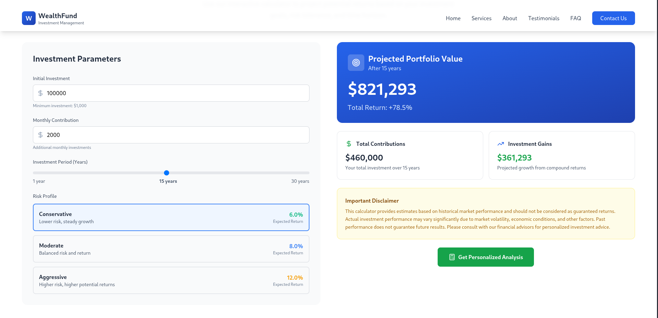Go to the Services page
Image resolution: width=658 pixels, height=318 pixels.
(481, 18)
